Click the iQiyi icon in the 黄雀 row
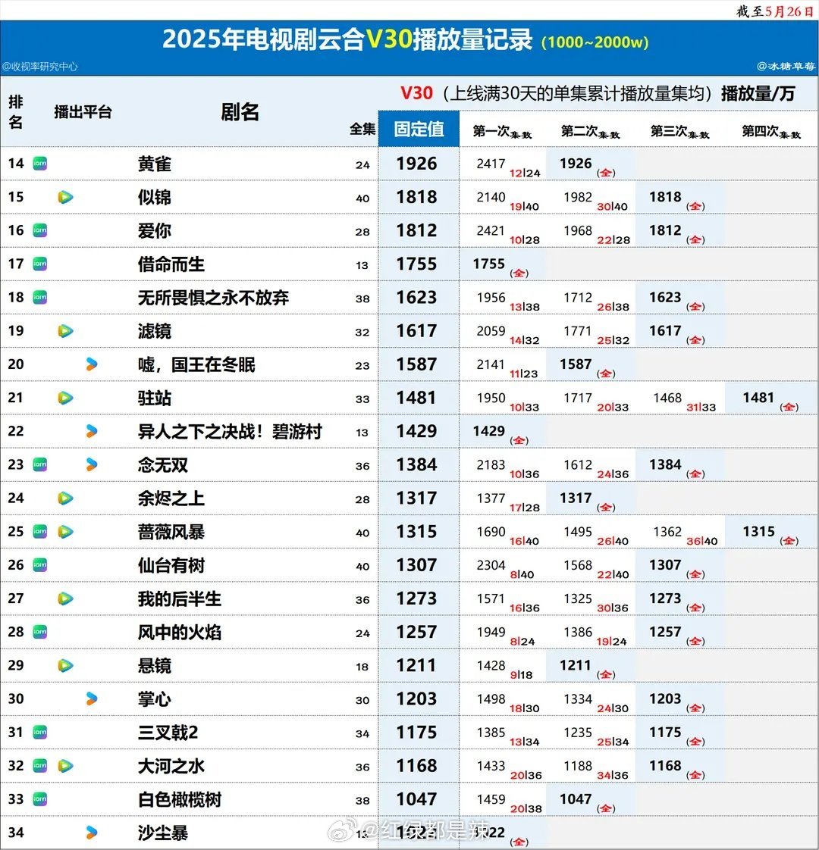This screenshot has height=850, width=819. point(39,163)
